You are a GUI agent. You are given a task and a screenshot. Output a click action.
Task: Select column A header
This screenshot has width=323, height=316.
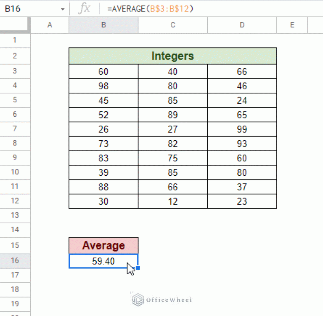click(50, 25)
